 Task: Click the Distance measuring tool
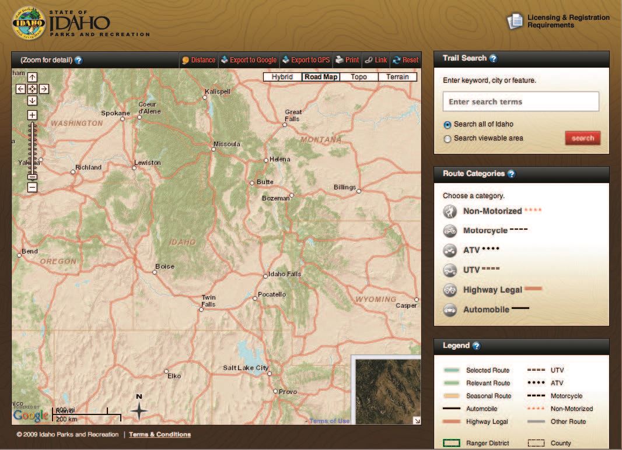point(198,60)
